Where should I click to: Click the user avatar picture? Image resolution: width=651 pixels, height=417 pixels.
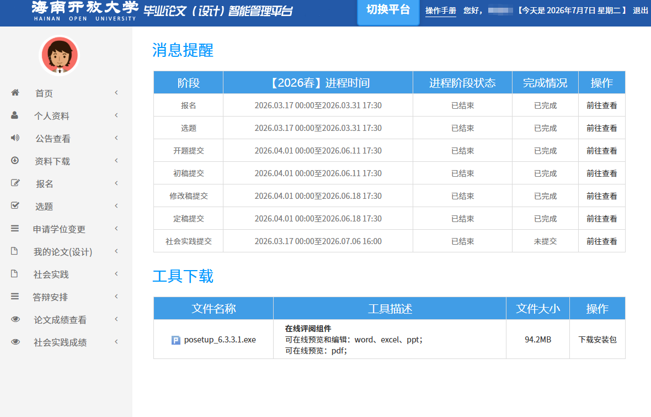click(x=60, y=55)
